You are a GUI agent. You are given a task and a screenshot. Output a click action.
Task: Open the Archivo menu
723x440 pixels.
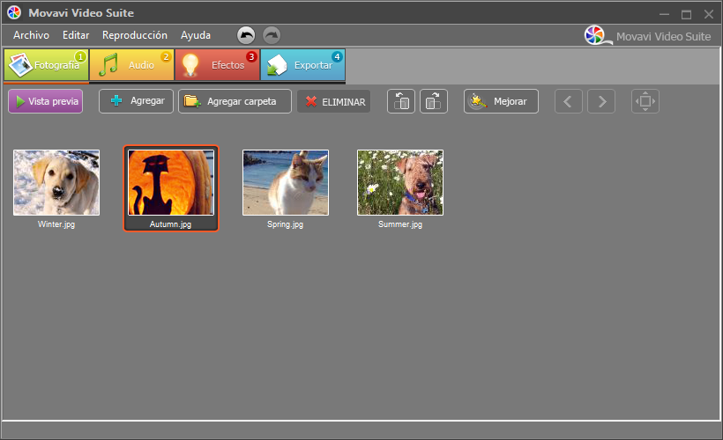(x=32, y=35)
